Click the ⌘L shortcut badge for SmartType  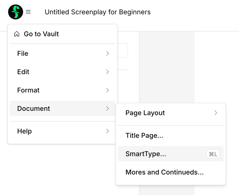(213, 154)
